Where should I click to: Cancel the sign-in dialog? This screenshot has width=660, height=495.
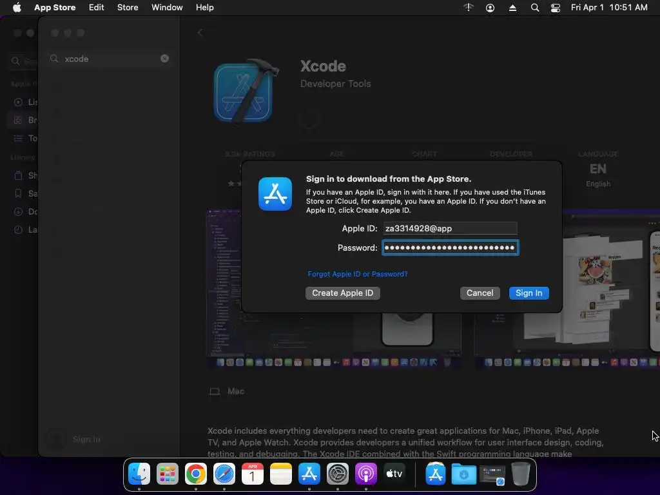480,293
